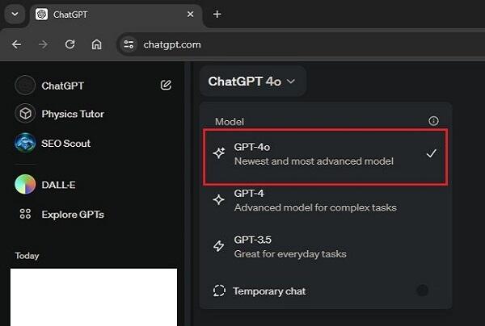The image size is (485, 326).
Task: Open the browser tab search dropdown
Action: click(15, 15)
